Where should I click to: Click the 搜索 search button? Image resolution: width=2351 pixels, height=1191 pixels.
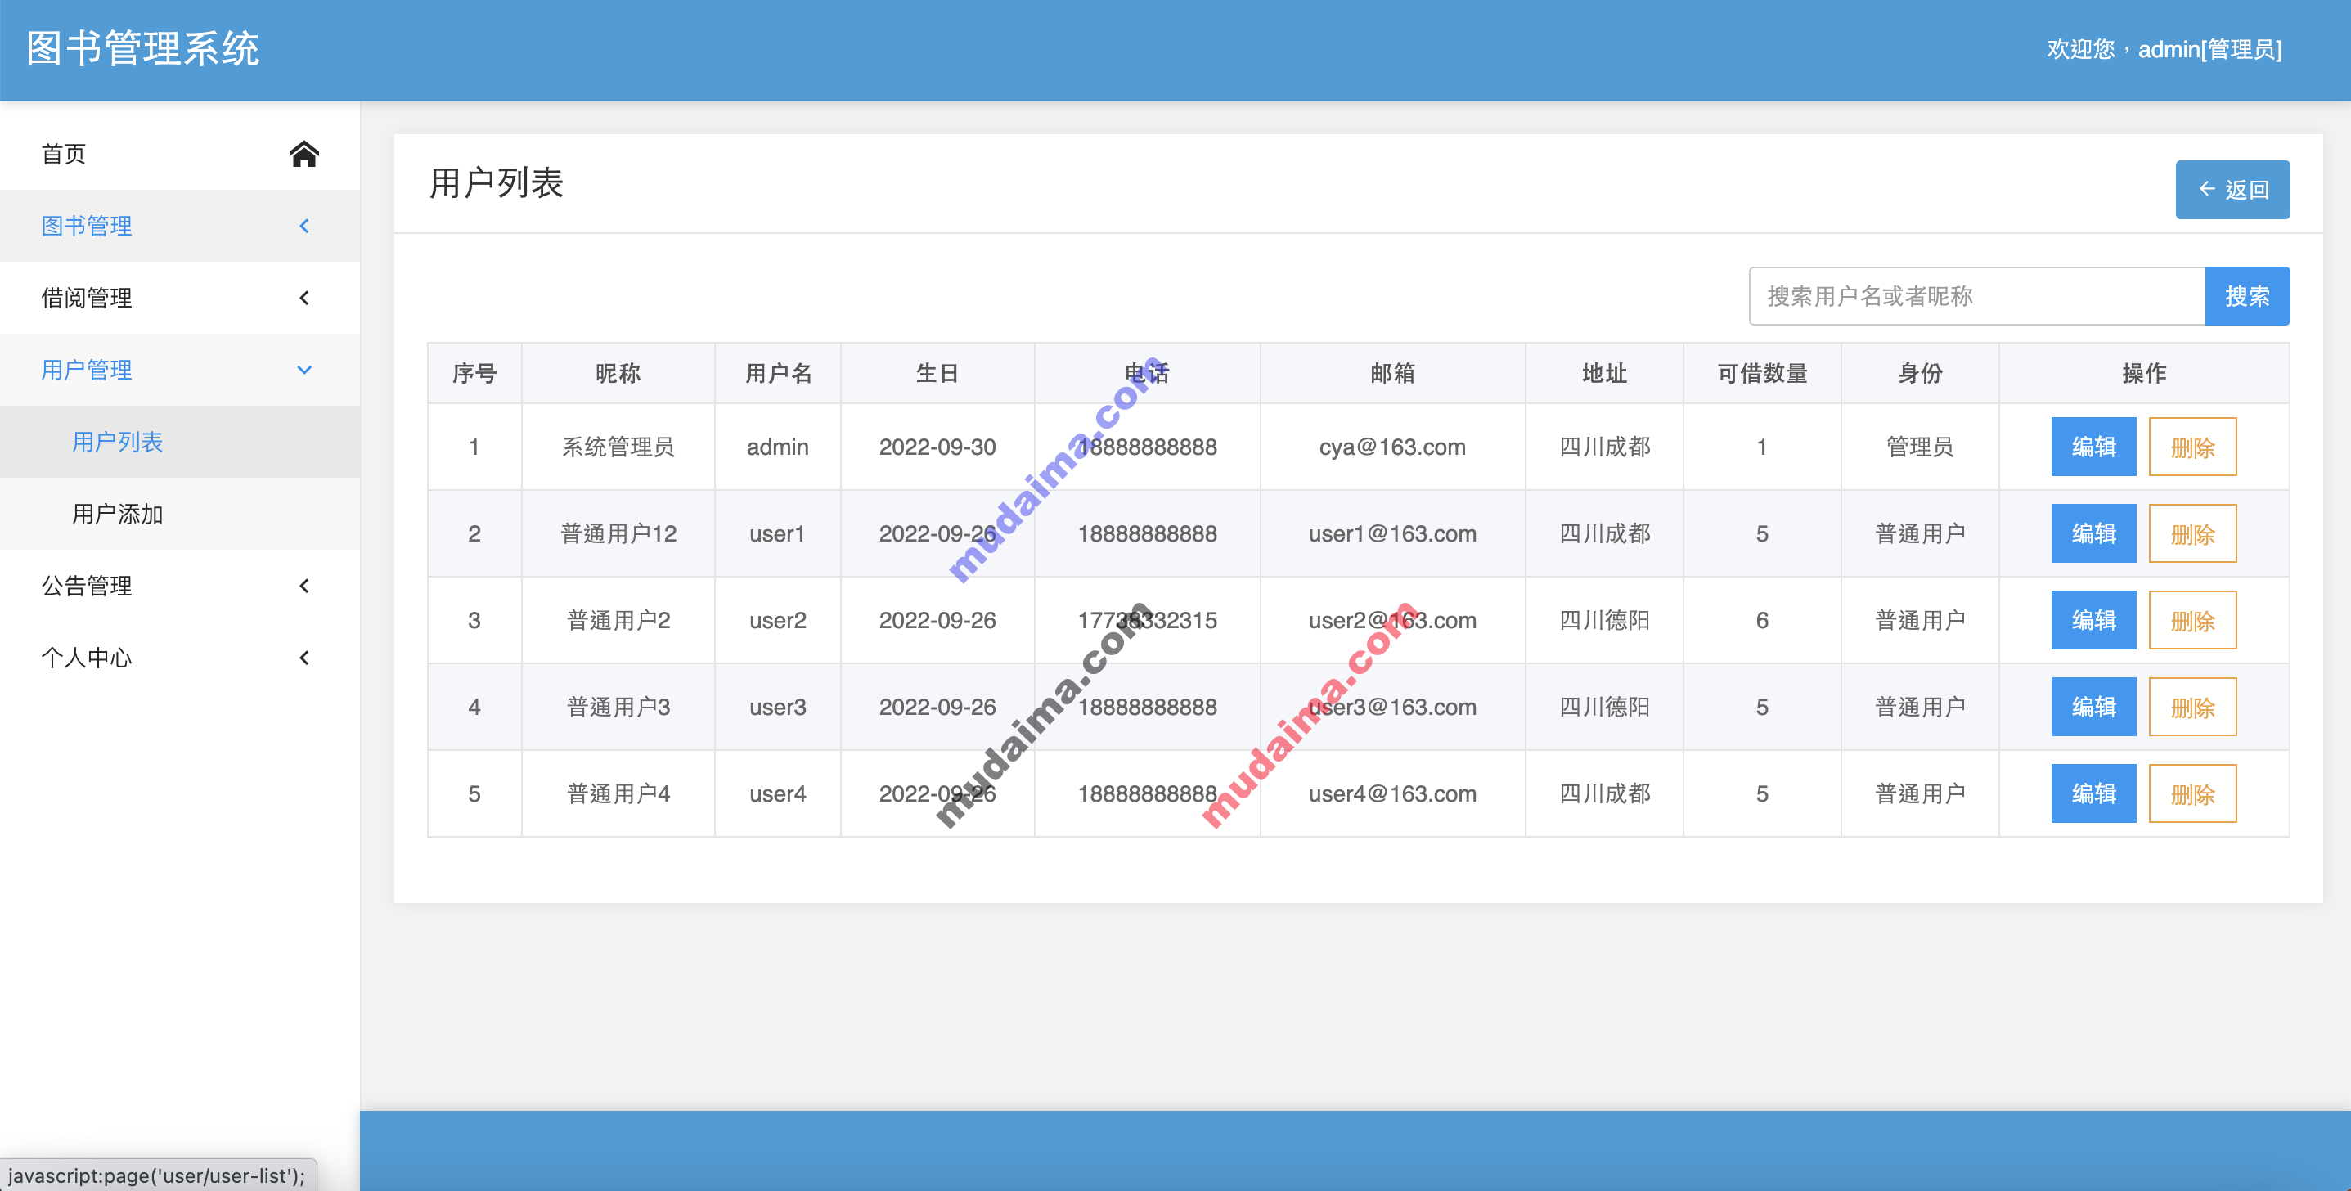coord(2247,295)
